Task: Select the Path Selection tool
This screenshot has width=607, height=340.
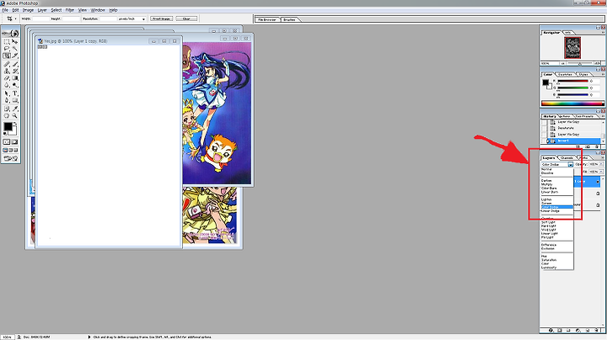Action: (x=7, y=93)
